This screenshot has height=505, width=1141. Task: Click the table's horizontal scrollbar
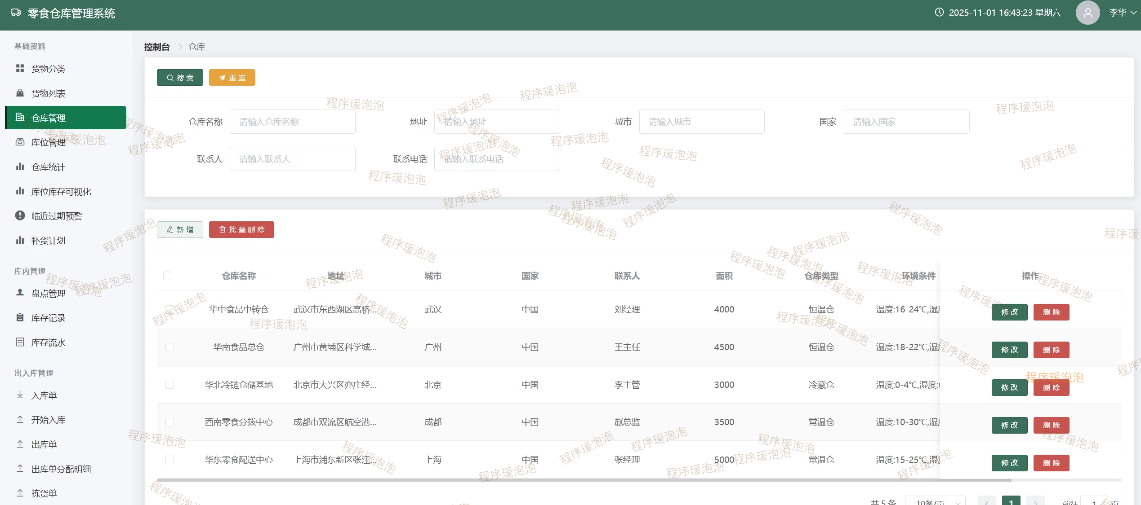point(584,480)
